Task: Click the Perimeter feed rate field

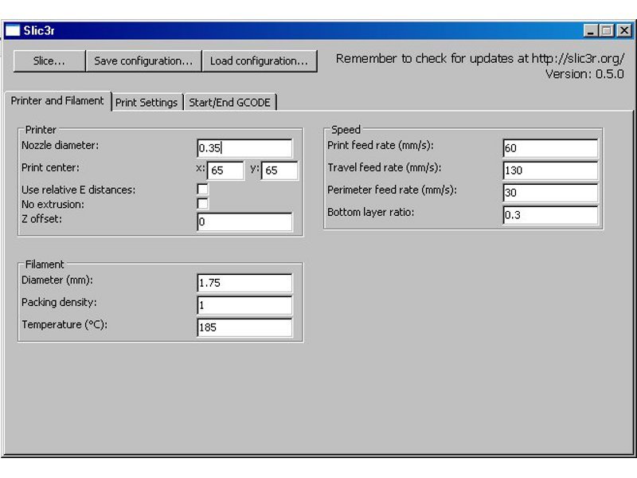Action: 550,193
